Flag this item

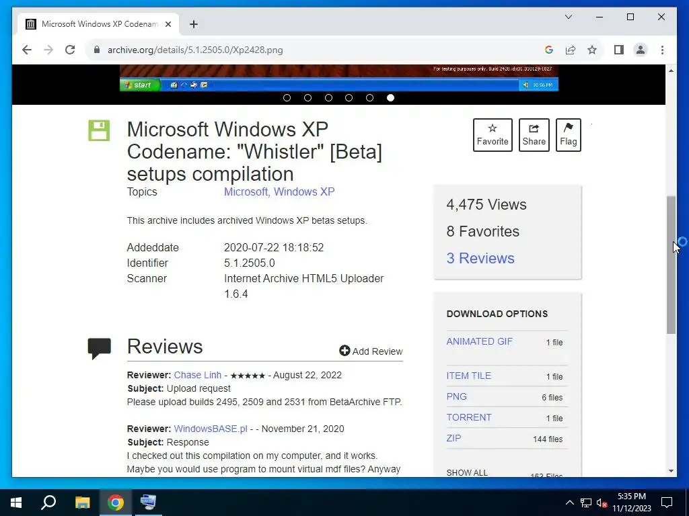point(568,135)
